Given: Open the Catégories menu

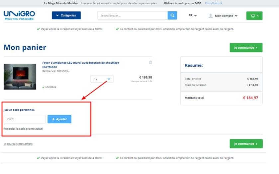Looking at the screenshot, I should point(66,15).
